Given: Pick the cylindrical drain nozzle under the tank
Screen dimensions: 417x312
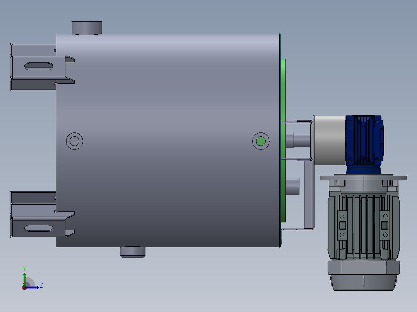Looking at the screenshot, I should tap(133, 252).
